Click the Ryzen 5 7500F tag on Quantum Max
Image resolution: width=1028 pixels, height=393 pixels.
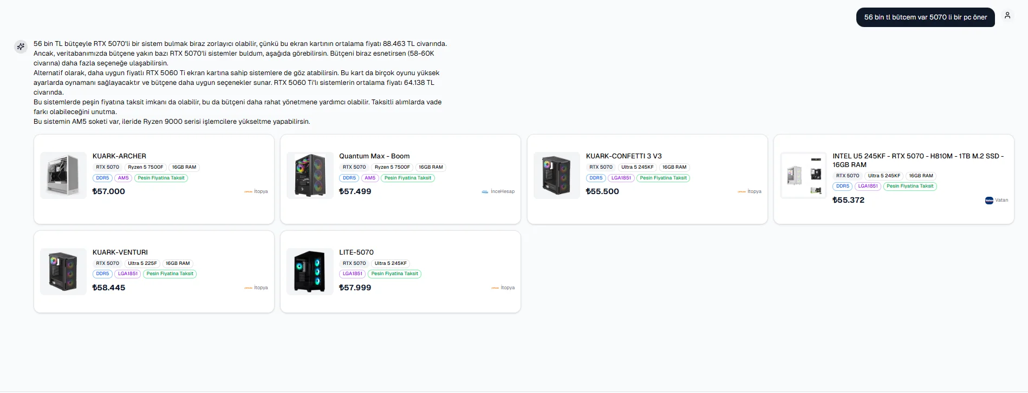pyautogui.click(x=392, y=167)
